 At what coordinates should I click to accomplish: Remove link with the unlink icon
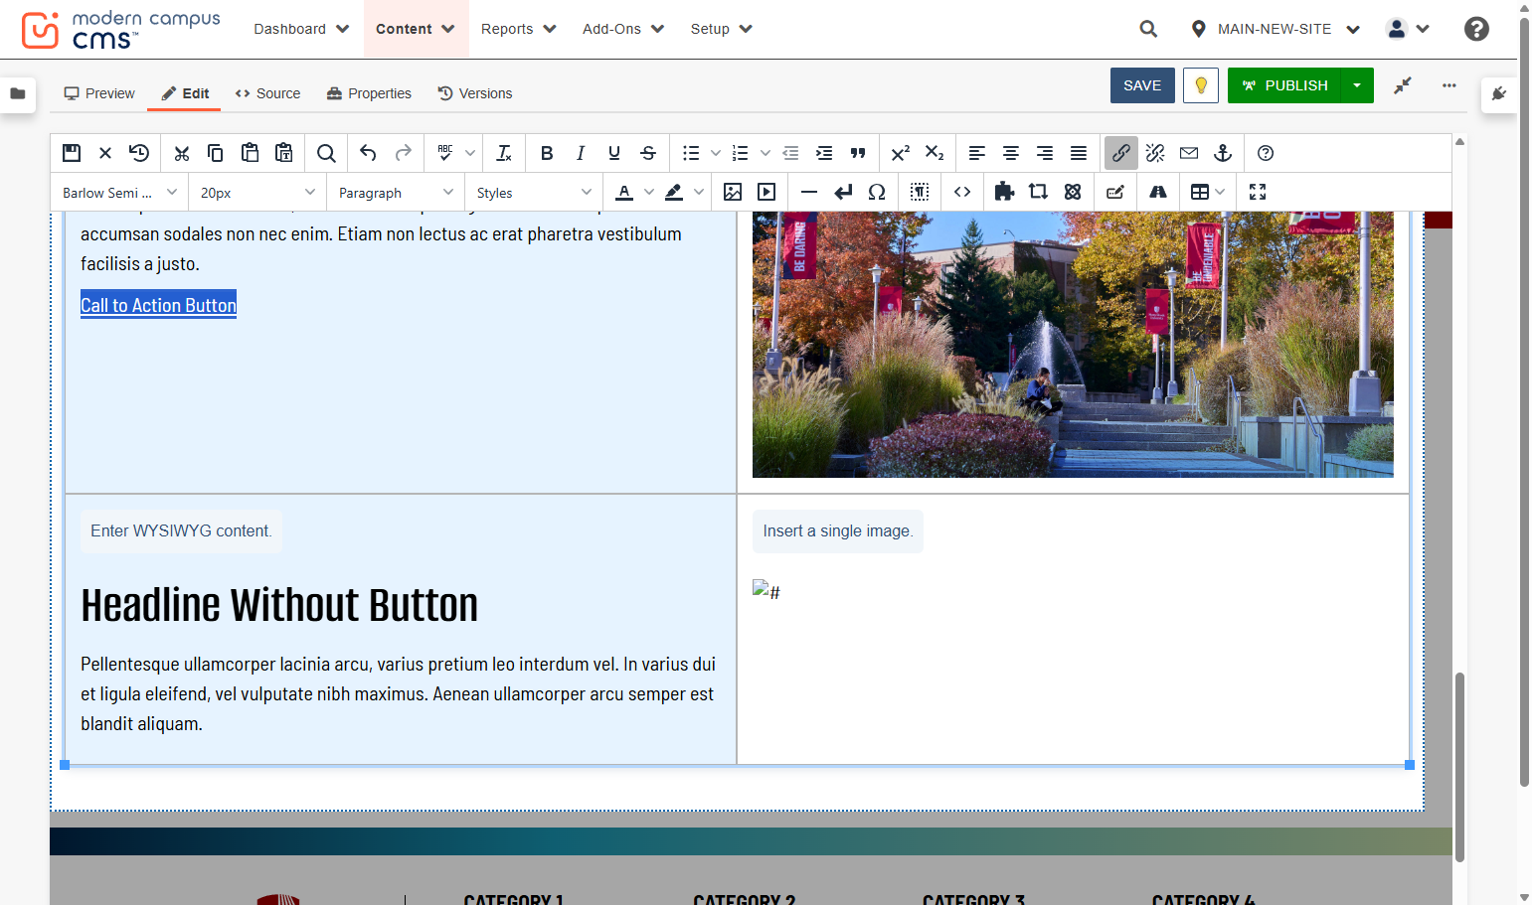1155,153
